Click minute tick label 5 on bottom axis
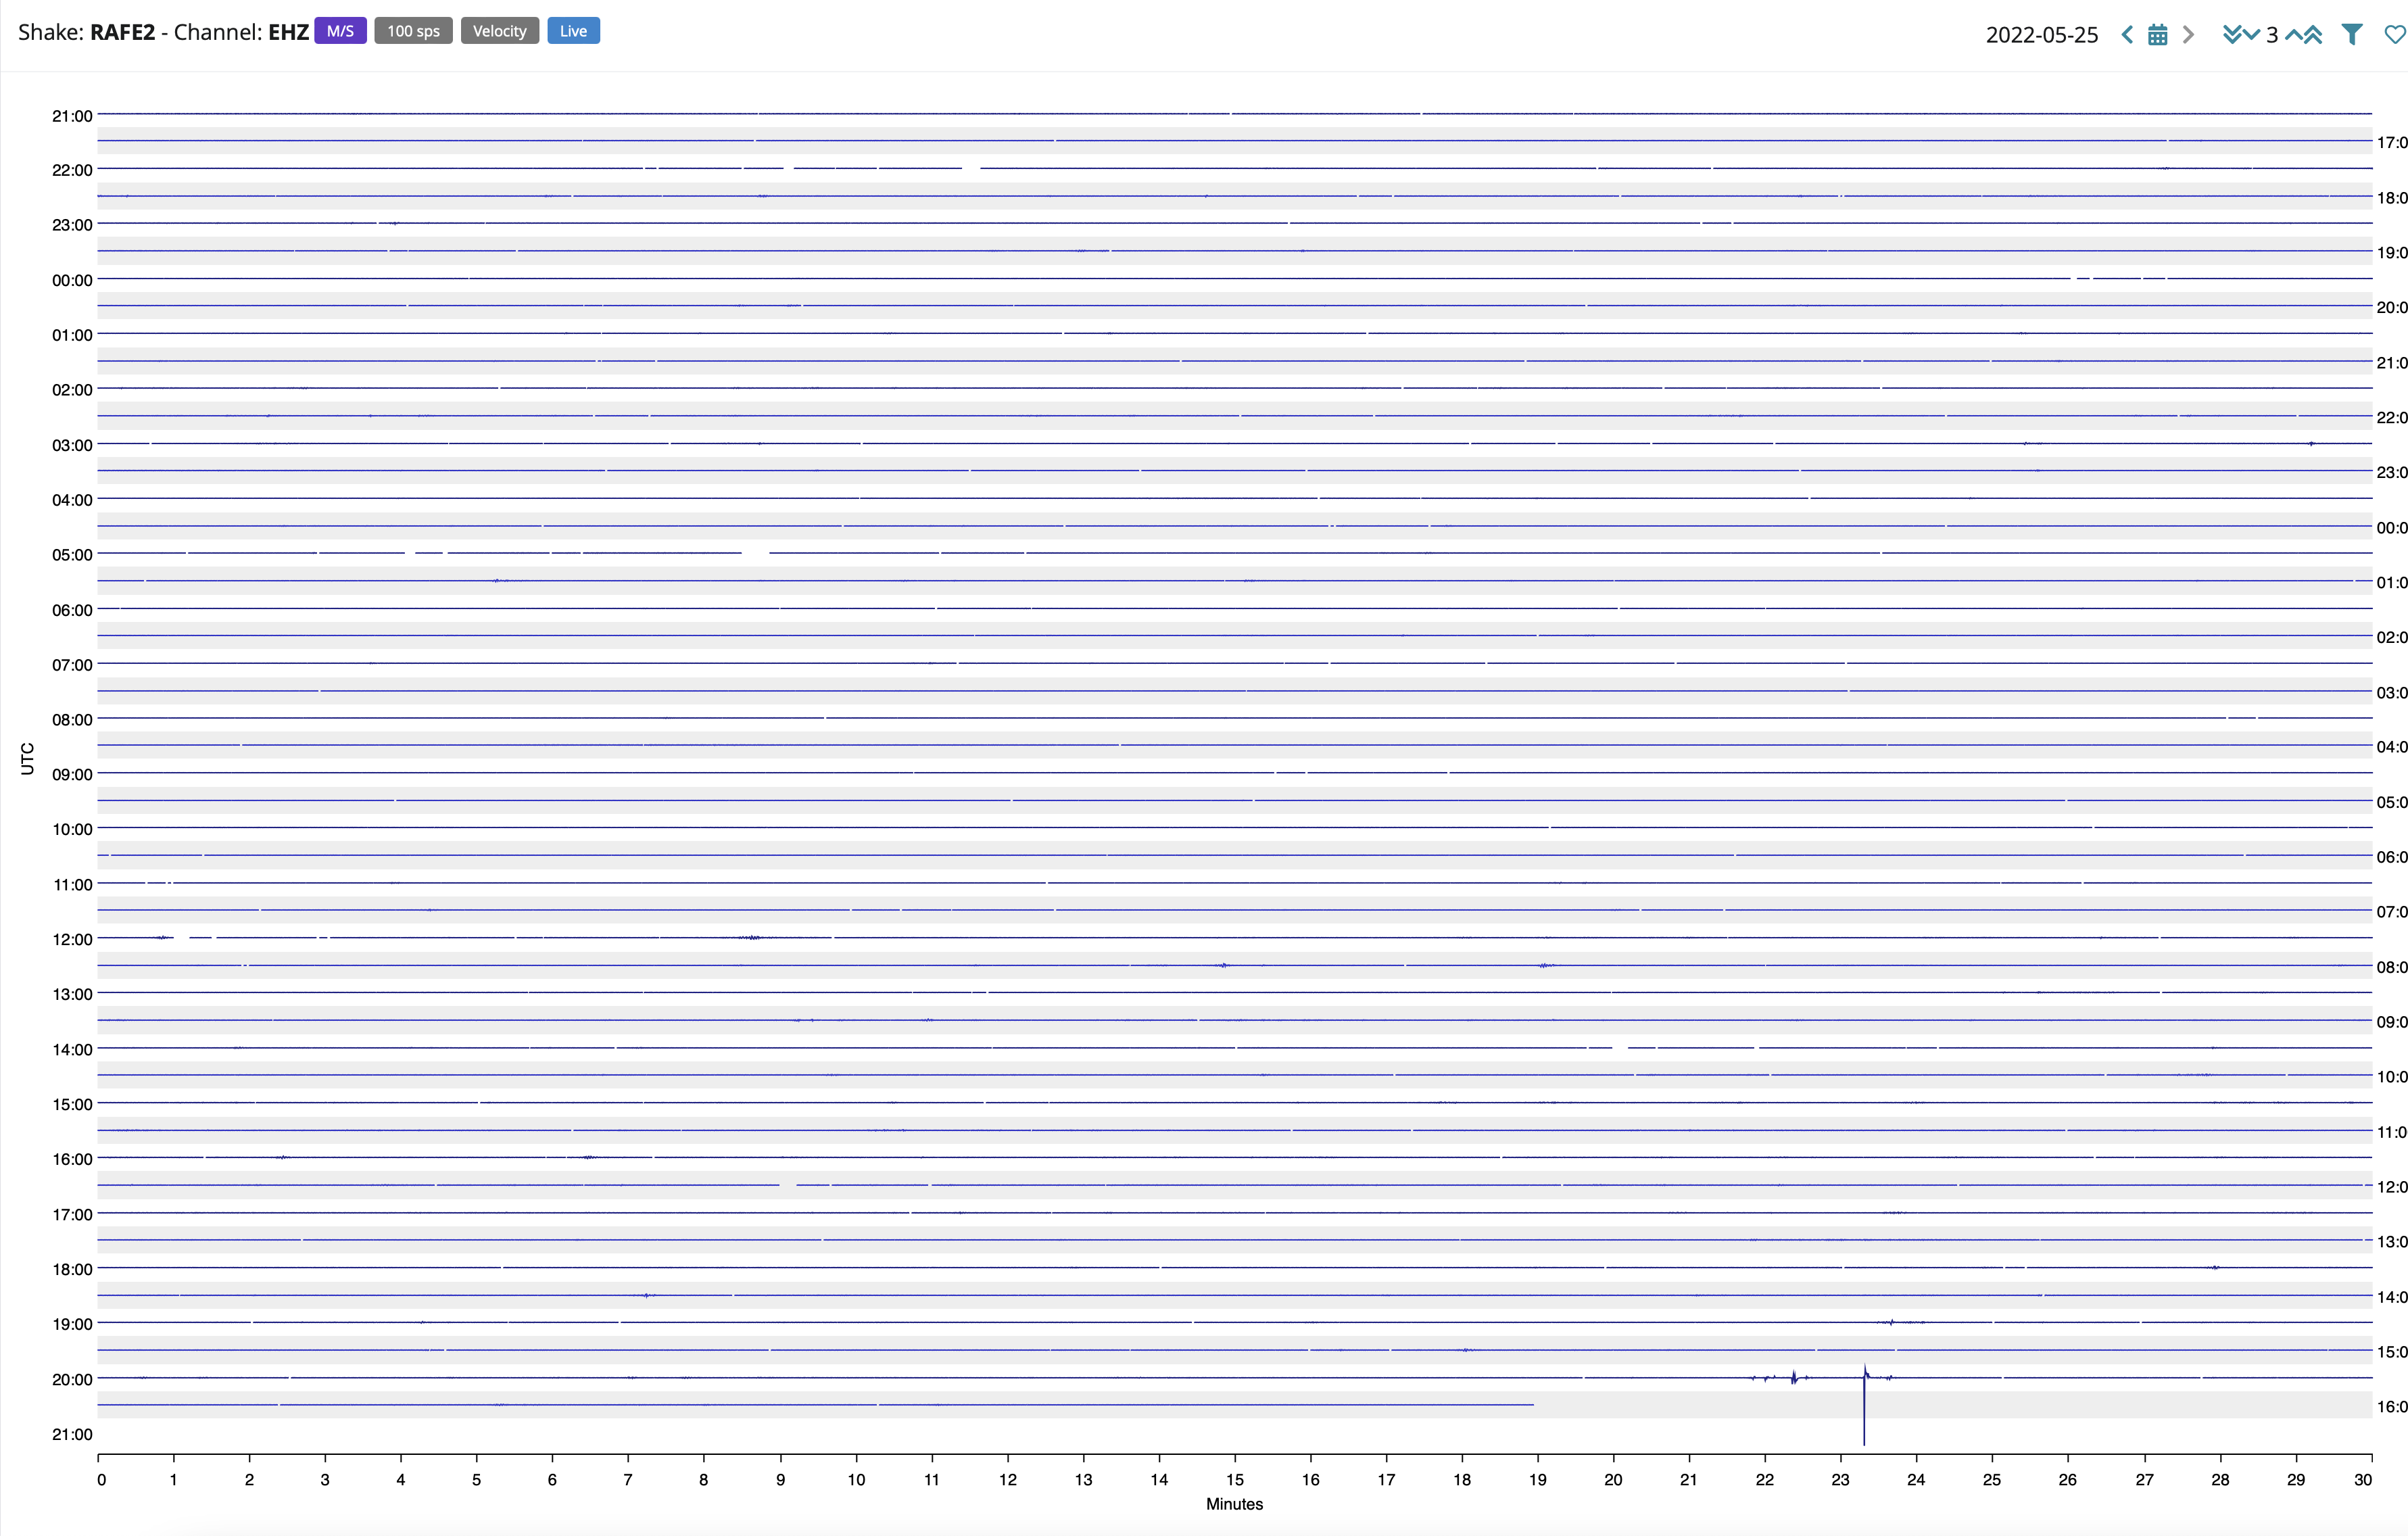 pyautogui.click(x=476, y=1480)
